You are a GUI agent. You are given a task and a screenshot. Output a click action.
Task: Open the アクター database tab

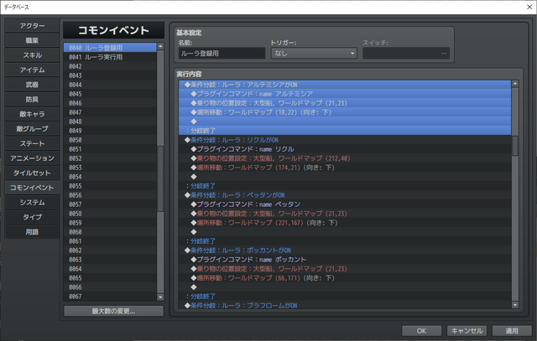(x=32, y=26)
